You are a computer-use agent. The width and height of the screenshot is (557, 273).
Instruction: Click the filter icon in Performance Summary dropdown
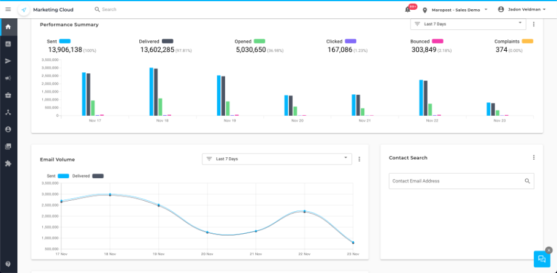coord(417,24)
